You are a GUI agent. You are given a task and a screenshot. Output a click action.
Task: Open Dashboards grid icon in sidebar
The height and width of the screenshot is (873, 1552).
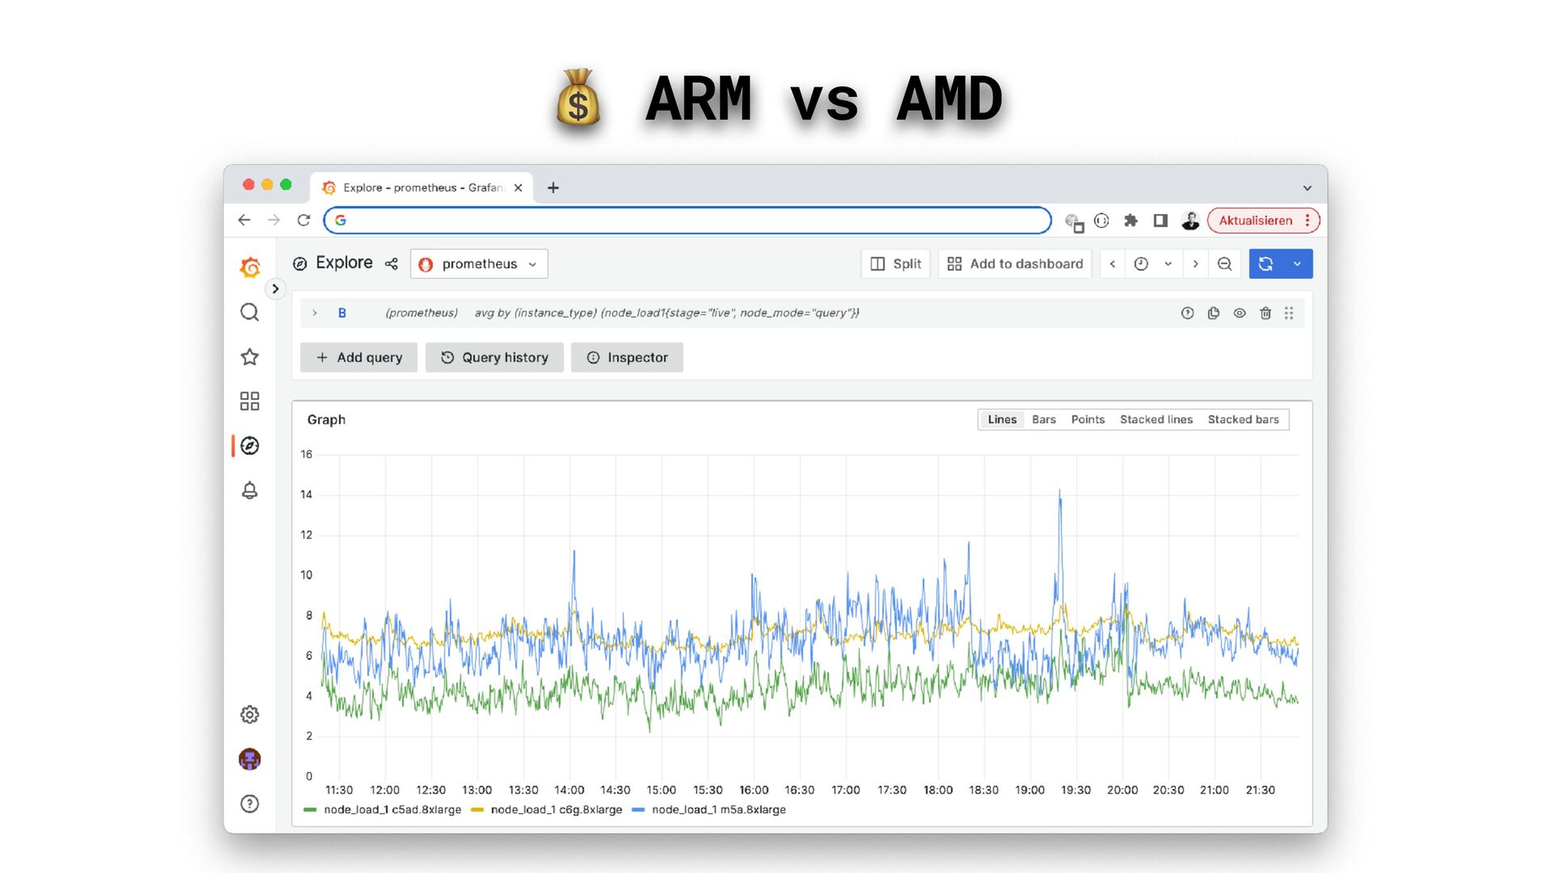pyautogui.click(x=250, y=401)
